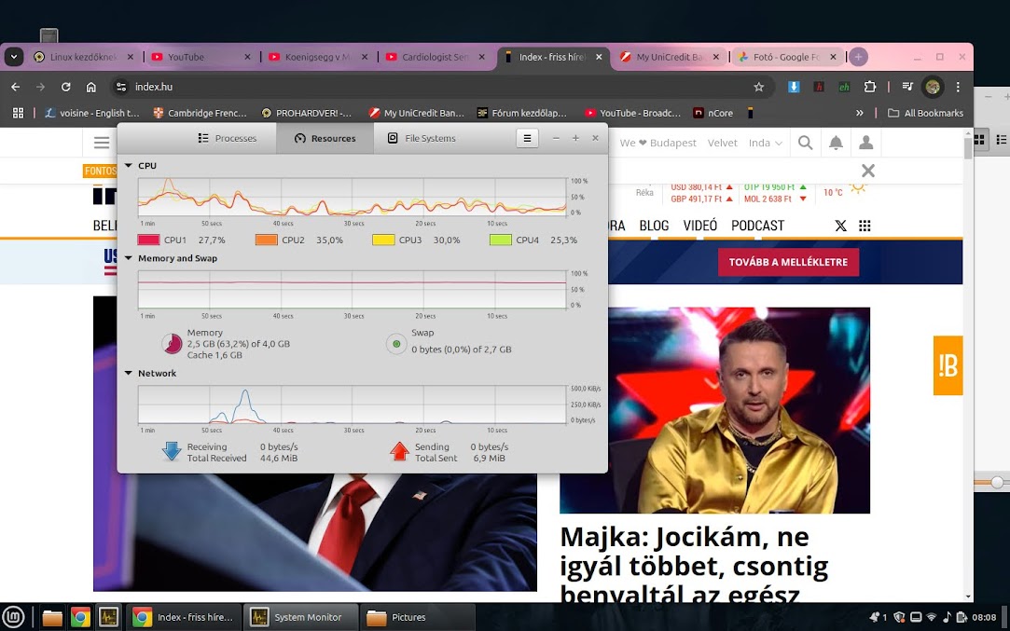Viewport: 1010px width, 631px height.
Task: Open the PODCAST menu item
Action: pyautogui.click(x=757, y=226)
